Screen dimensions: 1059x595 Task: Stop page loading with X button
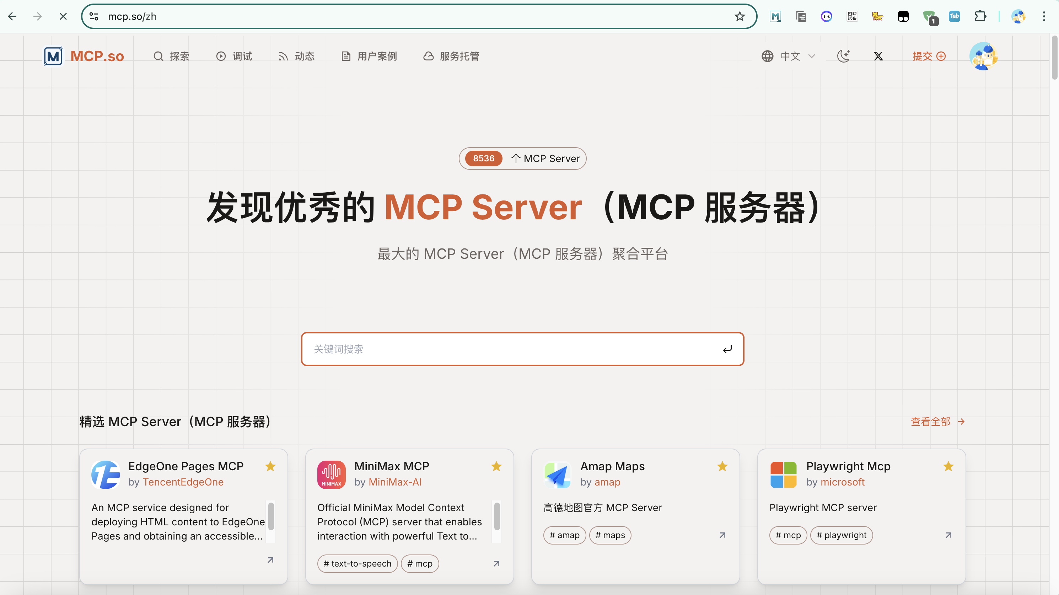(x=63, y=16)
